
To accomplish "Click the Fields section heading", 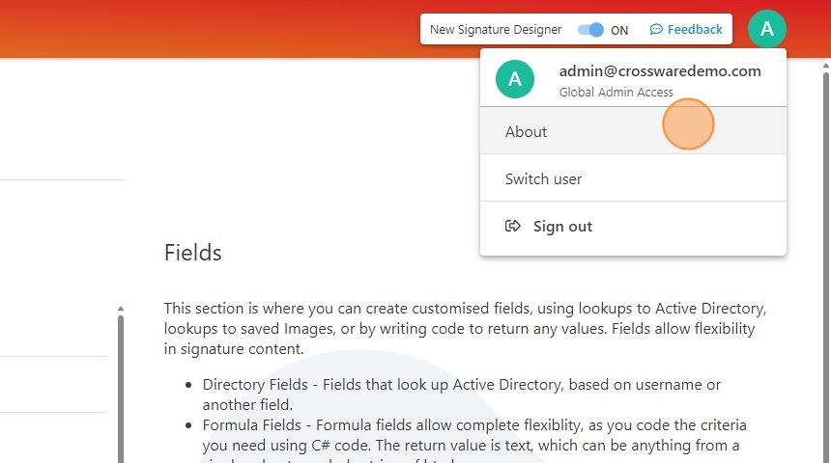I will click(x=193, y=253).
